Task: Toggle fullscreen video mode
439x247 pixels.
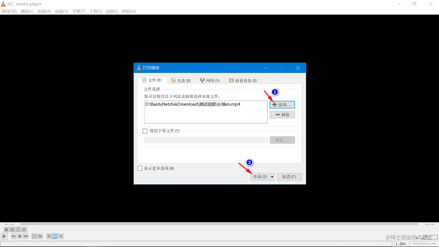Action: (x=34, y=236)
